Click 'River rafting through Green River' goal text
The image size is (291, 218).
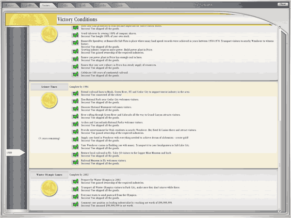pos(130,115)
